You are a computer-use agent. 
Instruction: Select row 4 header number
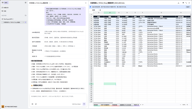point(91,17)
